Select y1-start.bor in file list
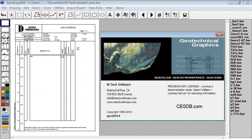The width and height of the screenshot is (252, 139). click(x=238, y=101)
